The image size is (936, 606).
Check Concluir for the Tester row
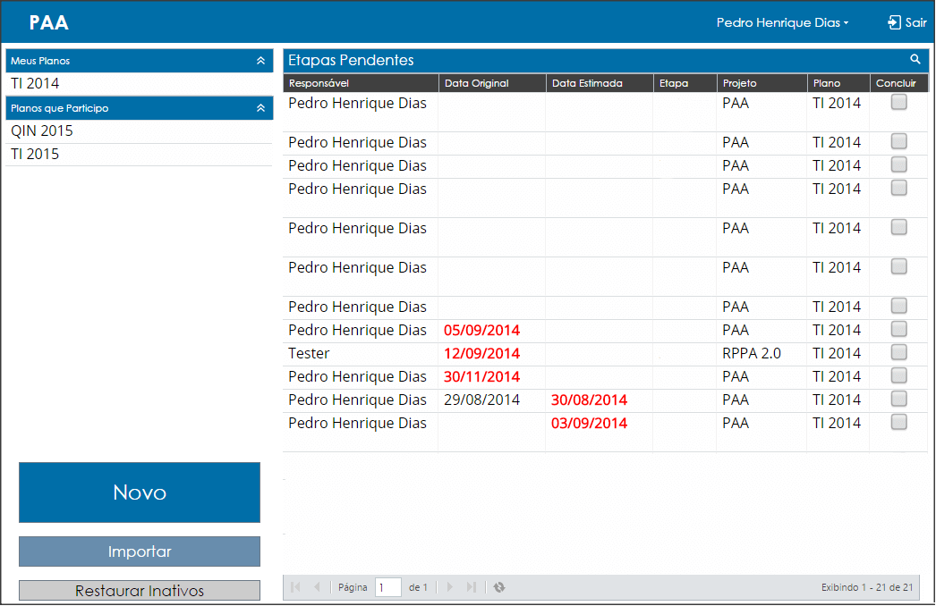(899, 352)
